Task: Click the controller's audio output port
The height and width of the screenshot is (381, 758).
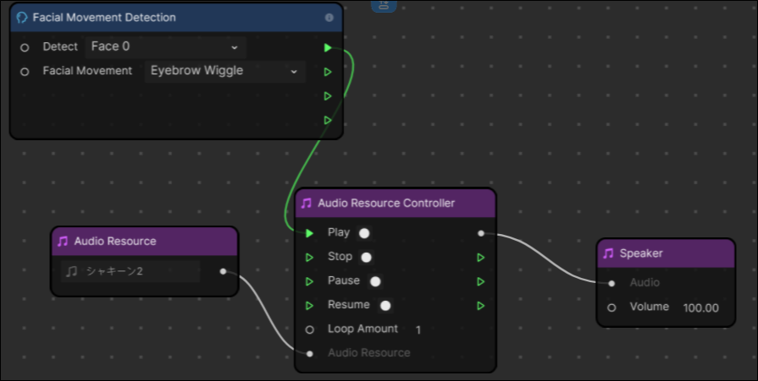Action: [481, 233]
